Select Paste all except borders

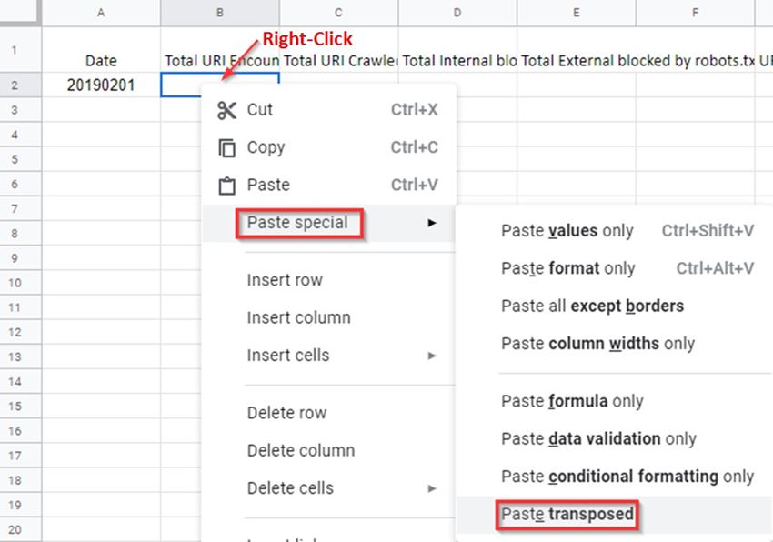pos(592,306)
